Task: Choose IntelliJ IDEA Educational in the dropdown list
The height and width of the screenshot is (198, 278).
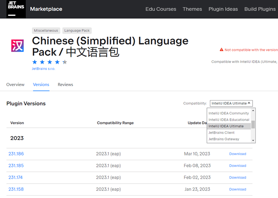Action: (229, 120)
